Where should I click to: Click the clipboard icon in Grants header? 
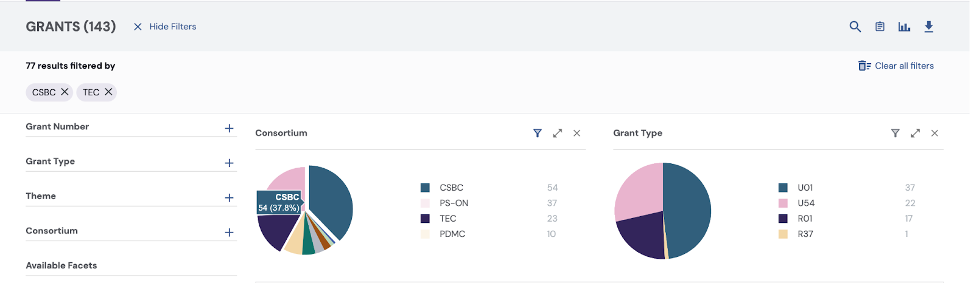tap(880, 27)
